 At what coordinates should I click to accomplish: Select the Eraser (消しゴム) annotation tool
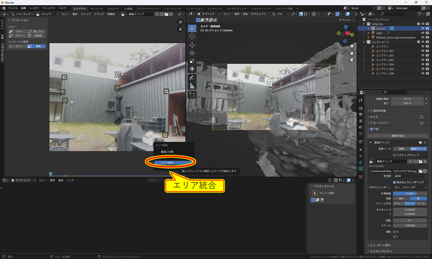37,32
